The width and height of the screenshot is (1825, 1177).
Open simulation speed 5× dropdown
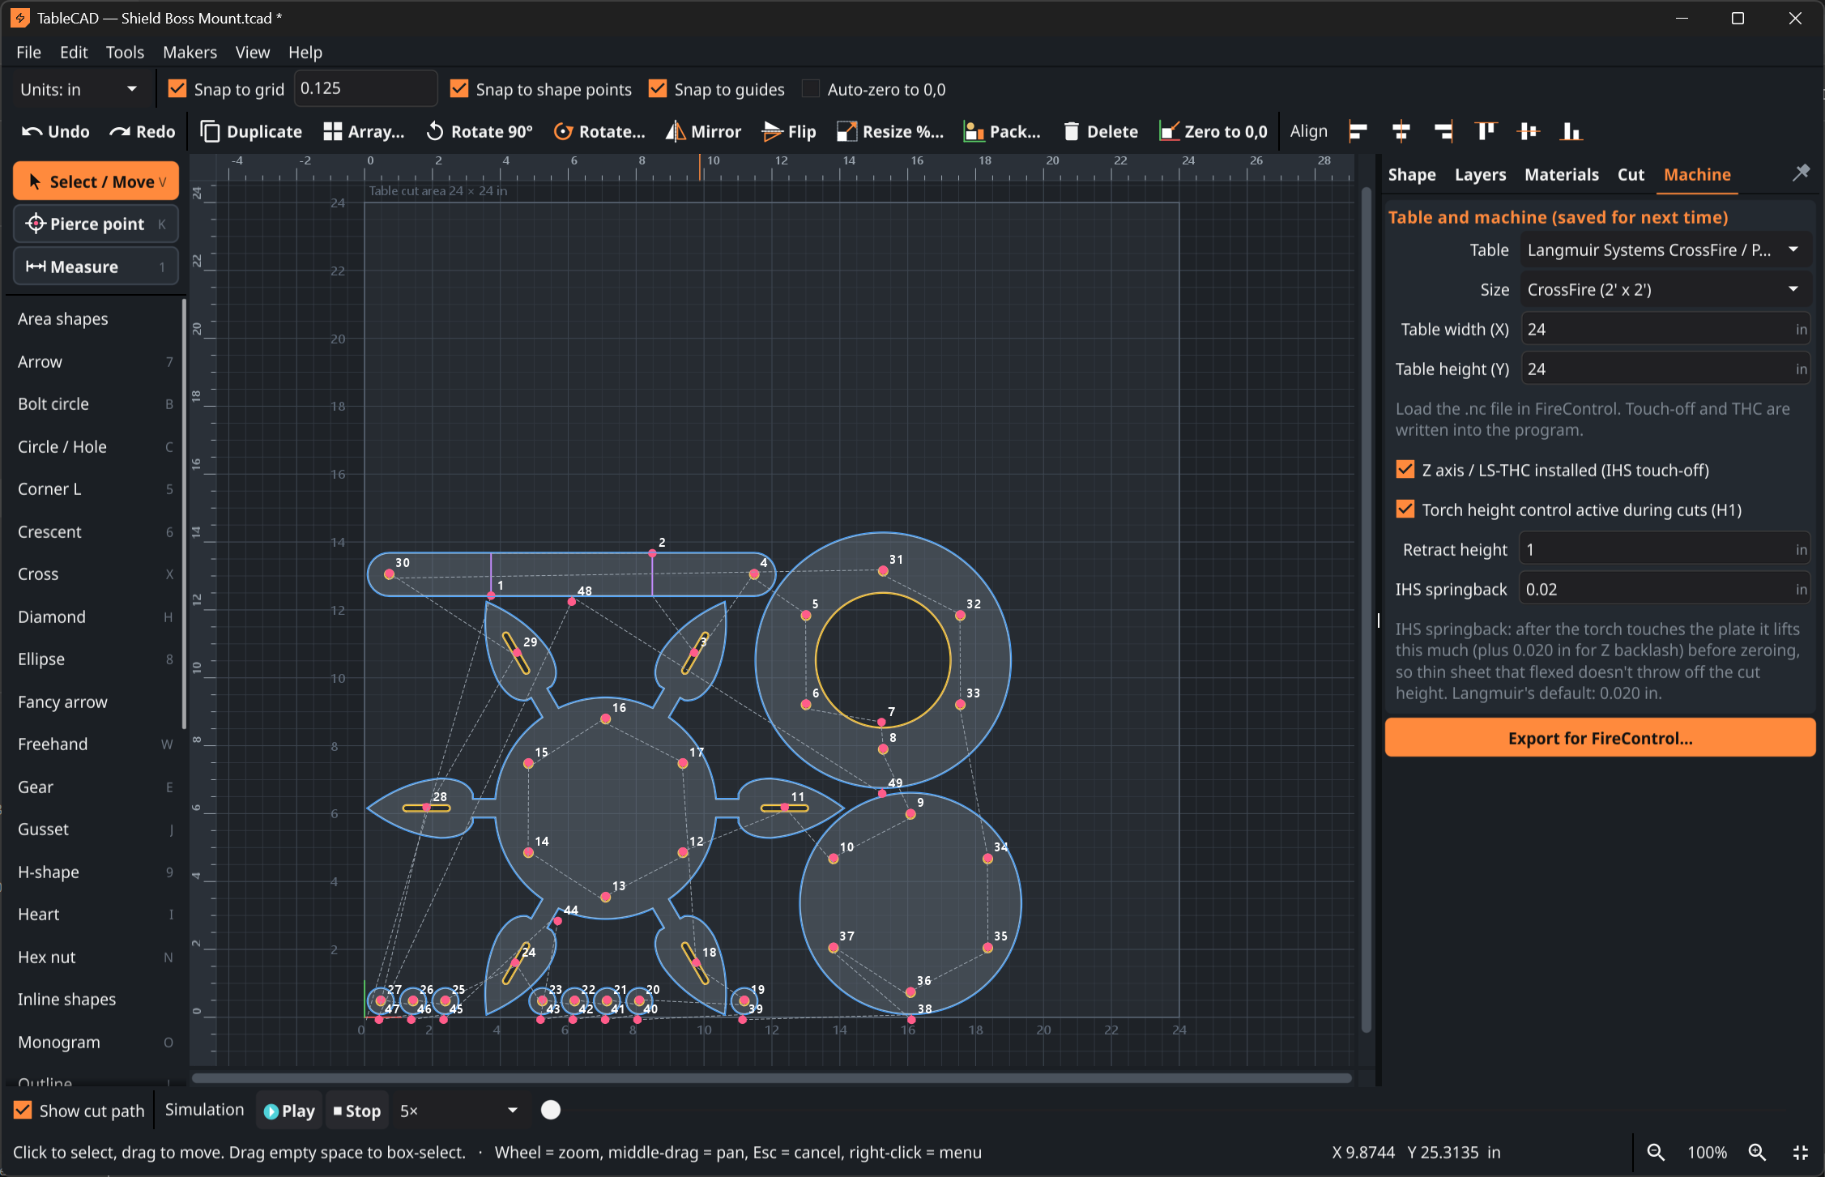point(458,1111)
